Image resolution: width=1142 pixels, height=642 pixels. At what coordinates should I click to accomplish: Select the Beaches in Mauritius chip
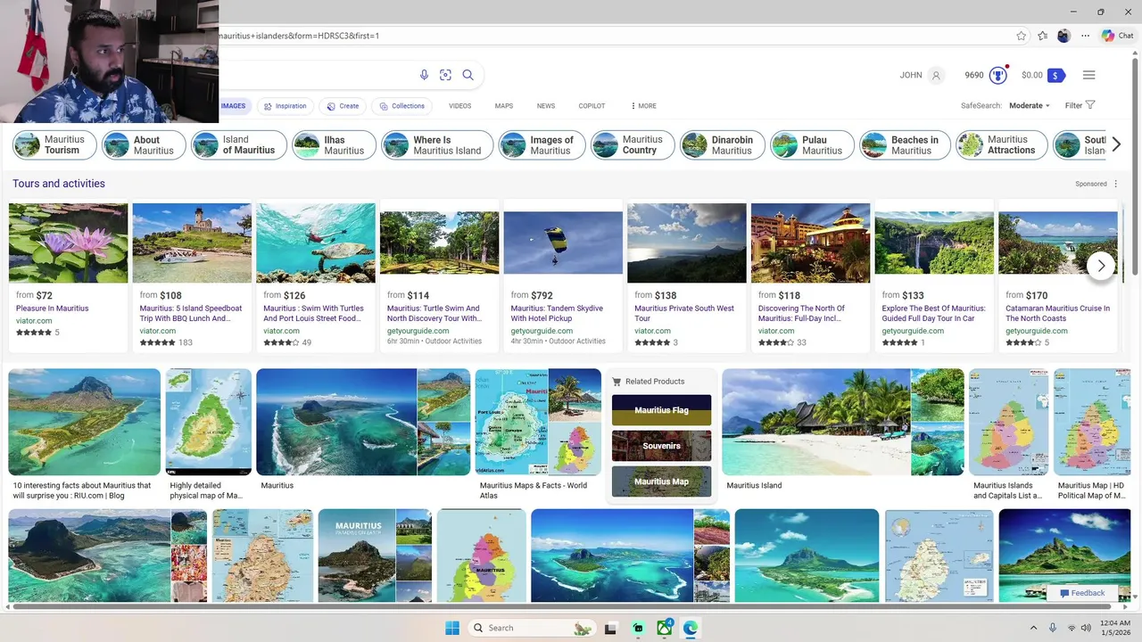point(905,144)
